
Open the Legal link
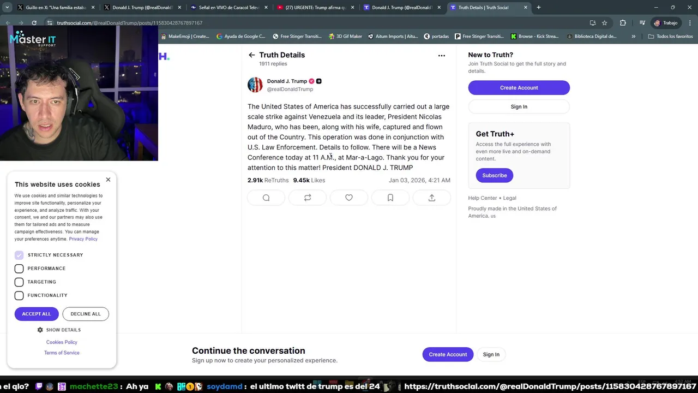tap(510, 198)
